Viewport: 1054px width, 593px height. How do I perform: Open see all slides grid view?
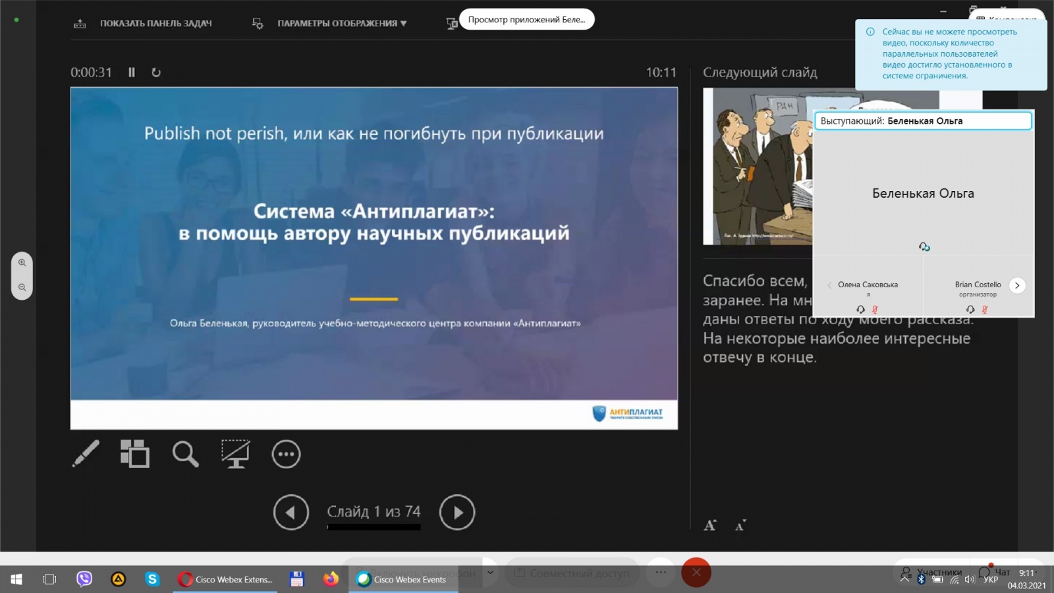pyautogui.click(x=135, y=454)
